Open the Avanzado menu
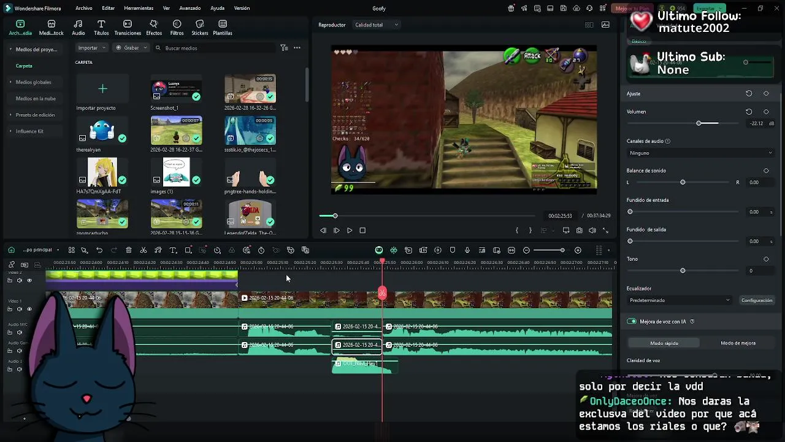Viewport: 785px width, 442px height. point(190,8)
